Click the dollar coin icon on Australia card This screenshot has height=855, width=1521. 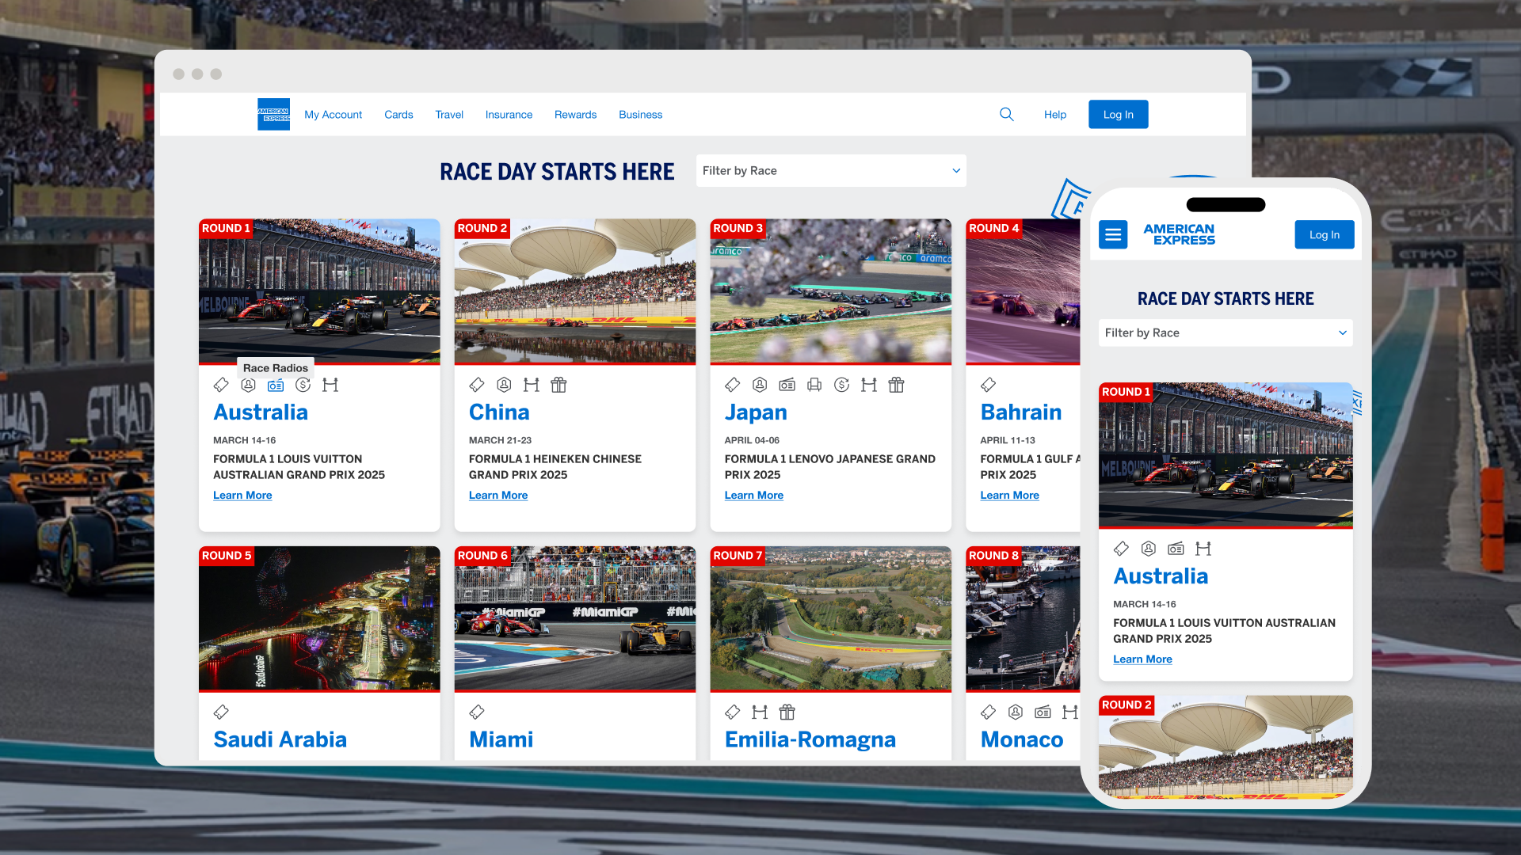tap(303, 386)
